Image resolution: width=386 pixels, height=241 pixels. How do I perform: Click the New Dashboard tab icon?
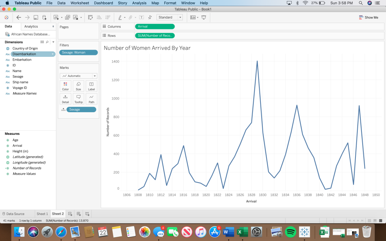click(79, 214)
